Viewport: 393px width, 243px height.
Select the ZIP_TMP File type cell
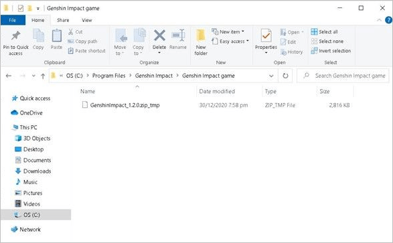point(280,105)
